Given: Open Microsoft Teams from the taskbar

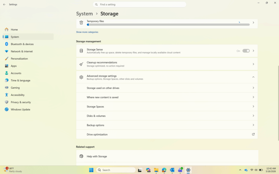Looking at the screenshot, I should click(180, 170).
